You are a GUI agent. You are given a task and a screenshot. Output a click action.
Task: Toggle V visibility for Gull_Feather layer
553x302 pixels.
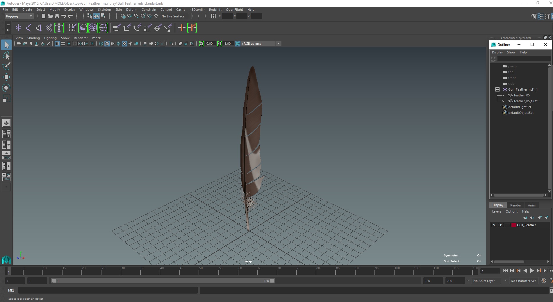pos(494,225)
